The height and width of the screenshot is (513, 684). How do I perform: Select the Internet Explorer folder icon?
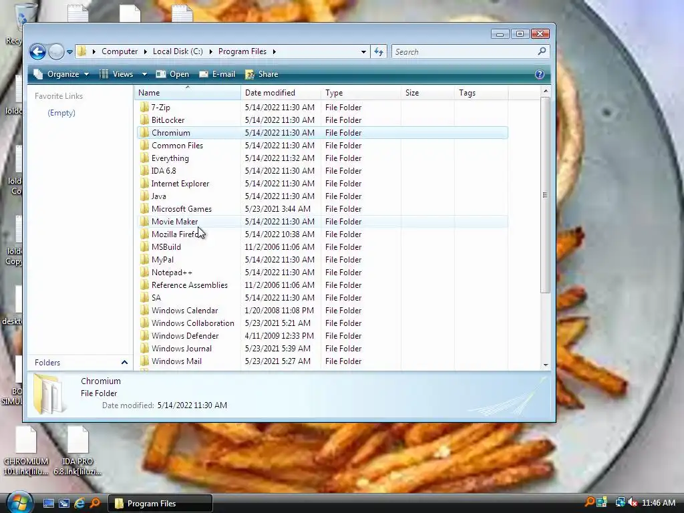coord(144,183)
